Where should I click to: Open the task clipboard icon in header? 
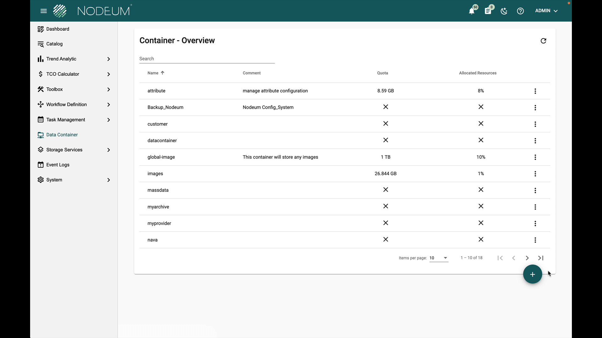pos(488,11)
